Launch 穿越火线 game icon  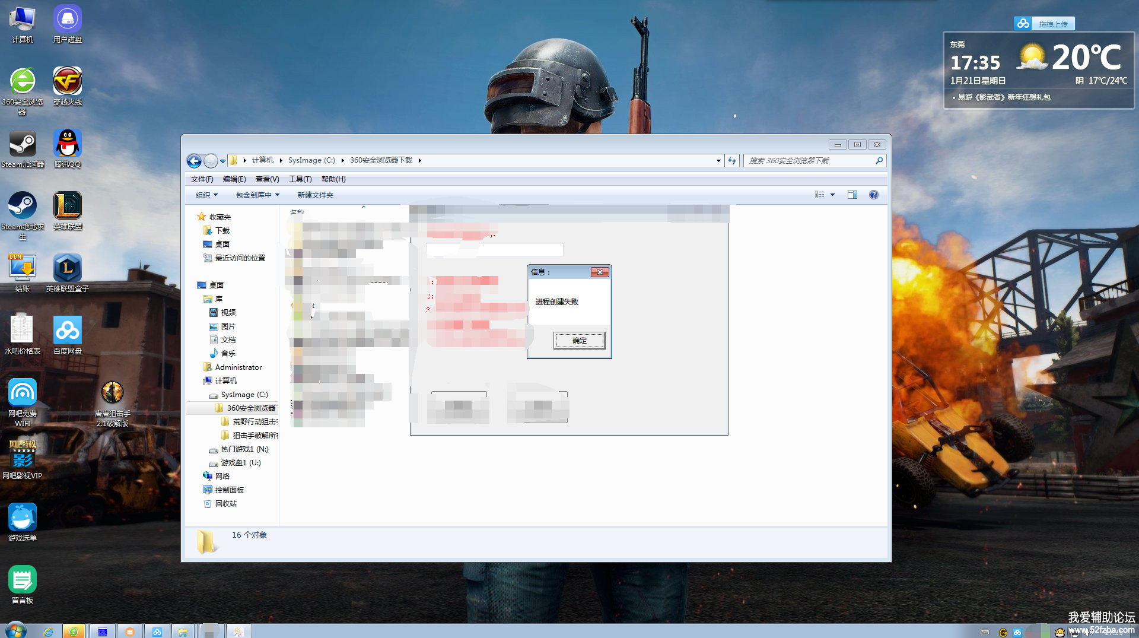pyautogui.click(x=68, y=87)
